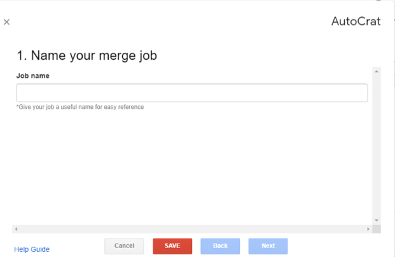Click the scrollbar corner square at bottom right
The width and height of the screenshot is (395, 257).
coord(377,229)
